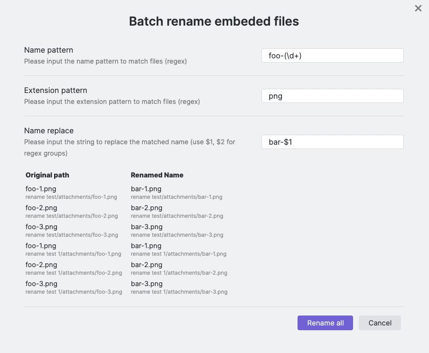Select path rename test/attachments/foo-3.png

coord(72,235)
